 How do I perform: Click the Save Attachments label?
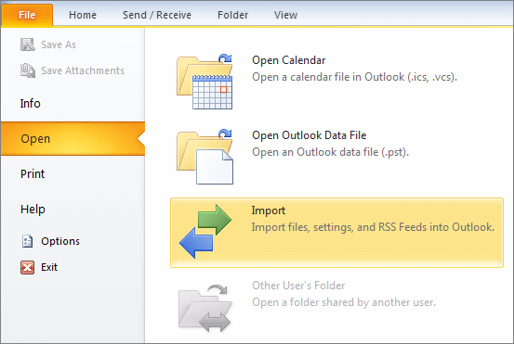[x=83, y=70]
